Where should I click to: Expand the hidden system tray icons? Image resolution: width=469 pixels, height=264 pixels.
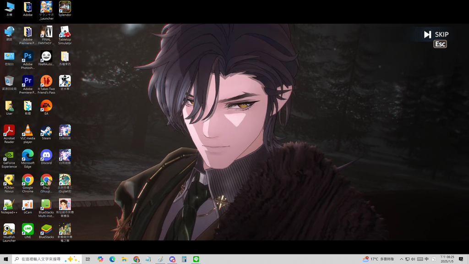coord(401,259)
